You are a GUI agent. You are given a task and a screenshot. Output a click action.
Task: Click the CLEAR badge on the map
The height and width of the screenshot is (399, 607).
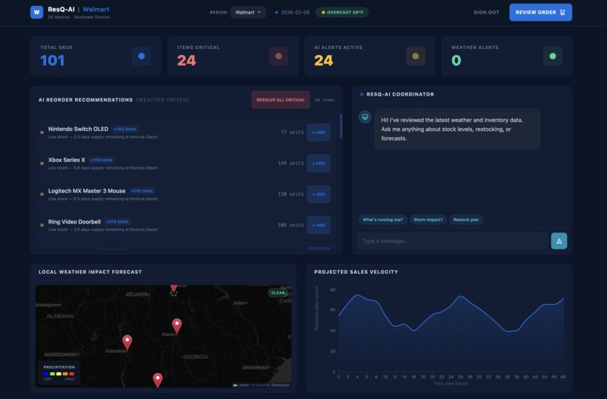[278, 293]
